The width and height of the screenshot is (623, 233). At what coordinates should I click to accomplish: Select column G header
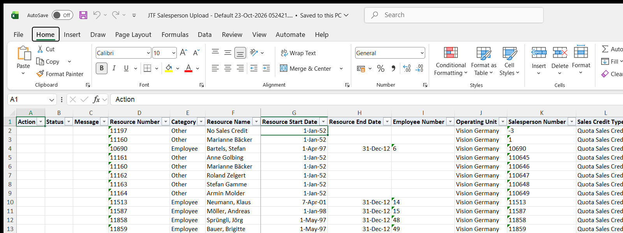click(x=294, y=113)
